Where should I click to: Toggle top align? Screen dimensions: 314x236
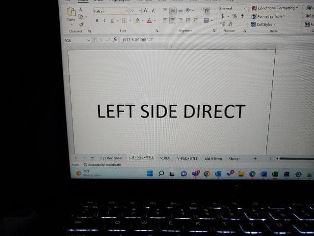pyautogui.click(x=165, y=10)
